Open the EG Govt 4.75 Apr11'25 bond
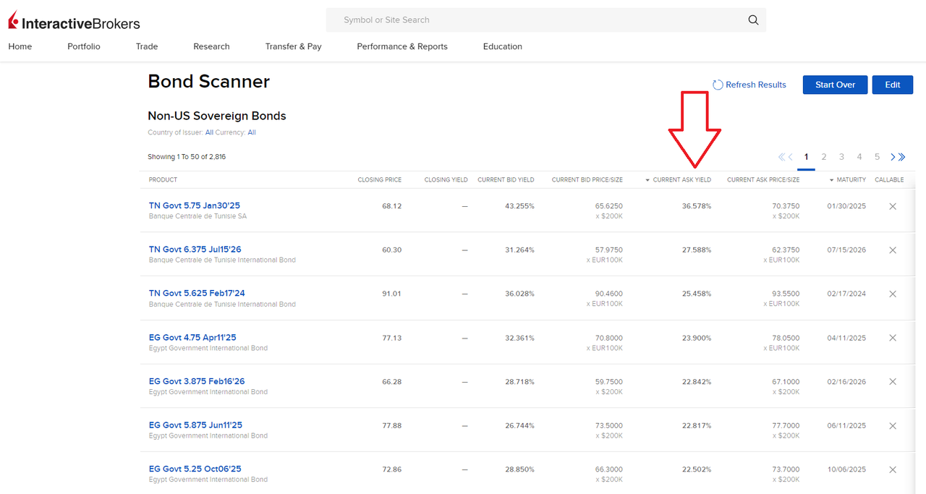Screen dimensions: 926x494 click(192, 337)
